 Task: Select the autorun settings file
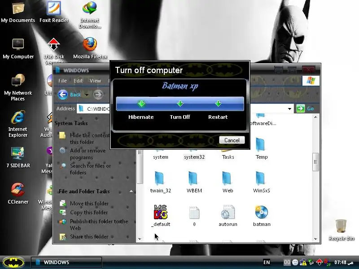click(x=228, y=216)
